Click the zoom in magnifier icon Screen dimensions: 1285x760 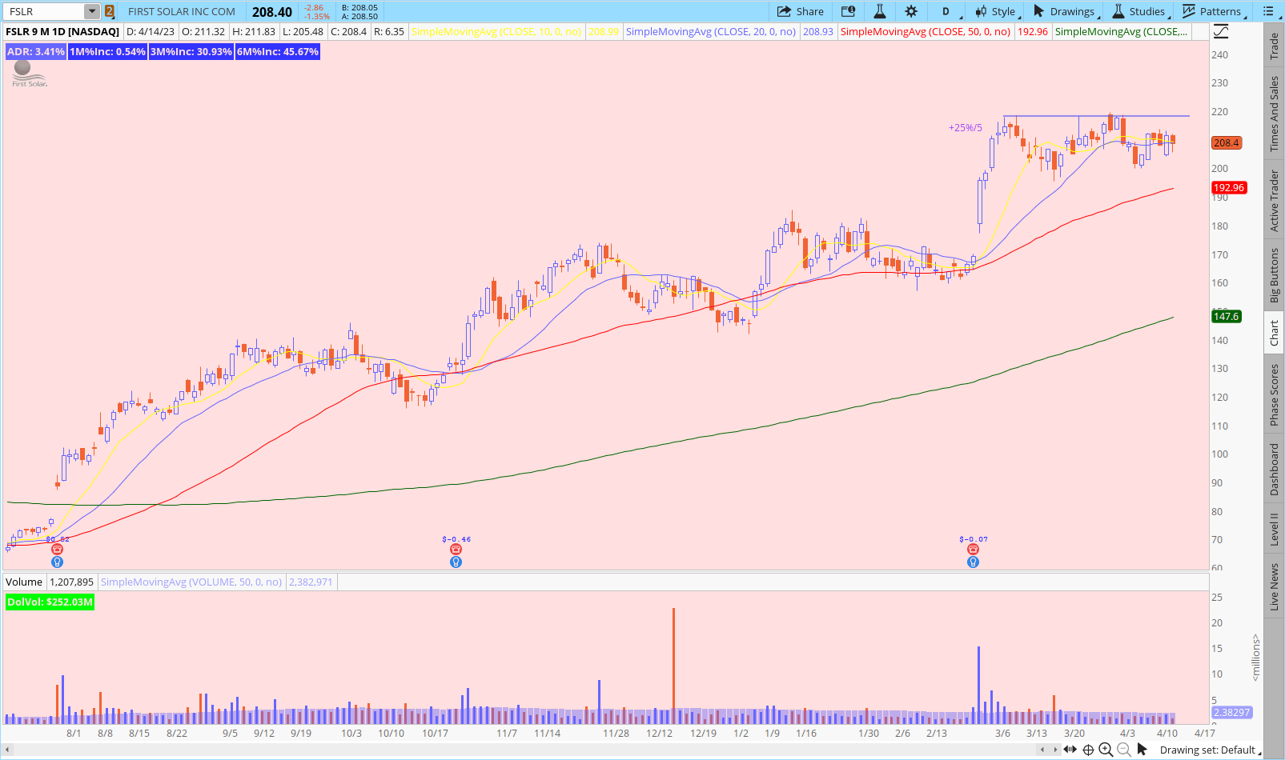click(1106, 750)
